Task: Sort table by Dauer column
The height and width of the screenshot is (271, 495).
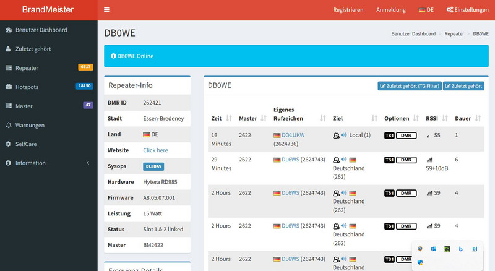Action: click(468, 118)
